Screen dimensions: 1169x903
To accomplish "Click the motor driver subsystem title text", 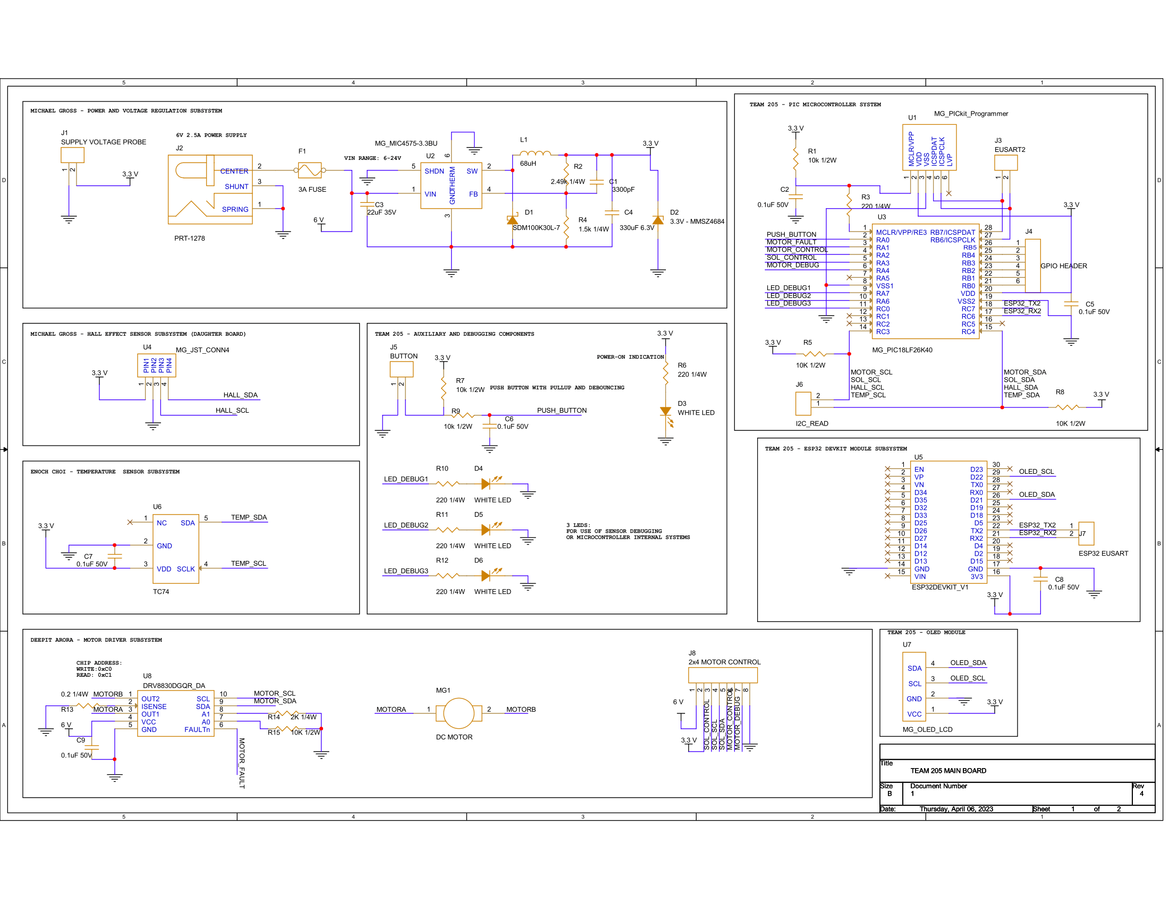I will [96, 641].
